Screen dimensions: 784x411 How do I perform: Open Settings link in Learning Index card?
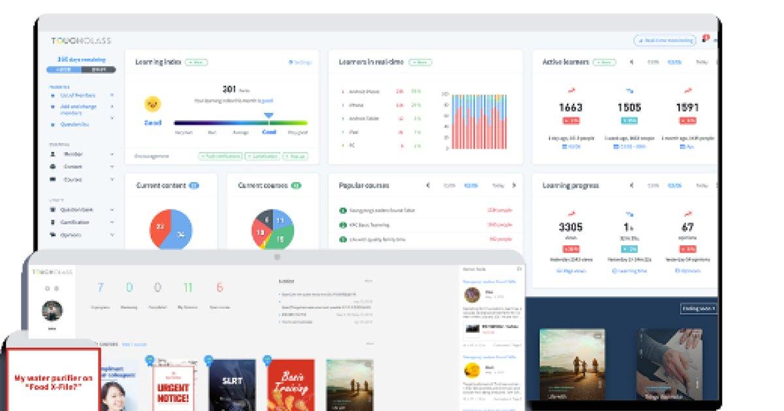coord(300,63)
